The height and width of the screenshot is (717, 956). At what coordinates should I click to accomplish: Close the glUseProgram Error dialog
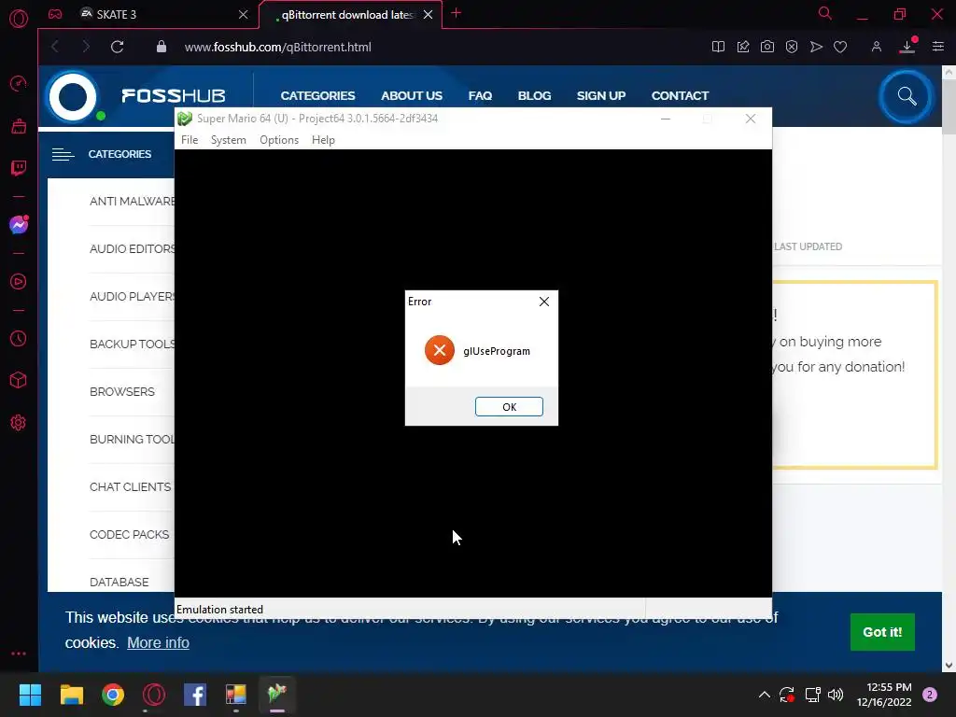pos(544,302)
